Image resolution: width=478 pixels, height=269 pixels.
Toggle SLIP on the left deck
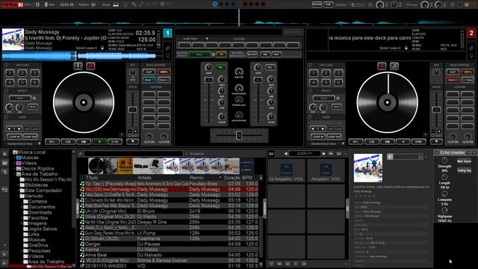[149, 72]
